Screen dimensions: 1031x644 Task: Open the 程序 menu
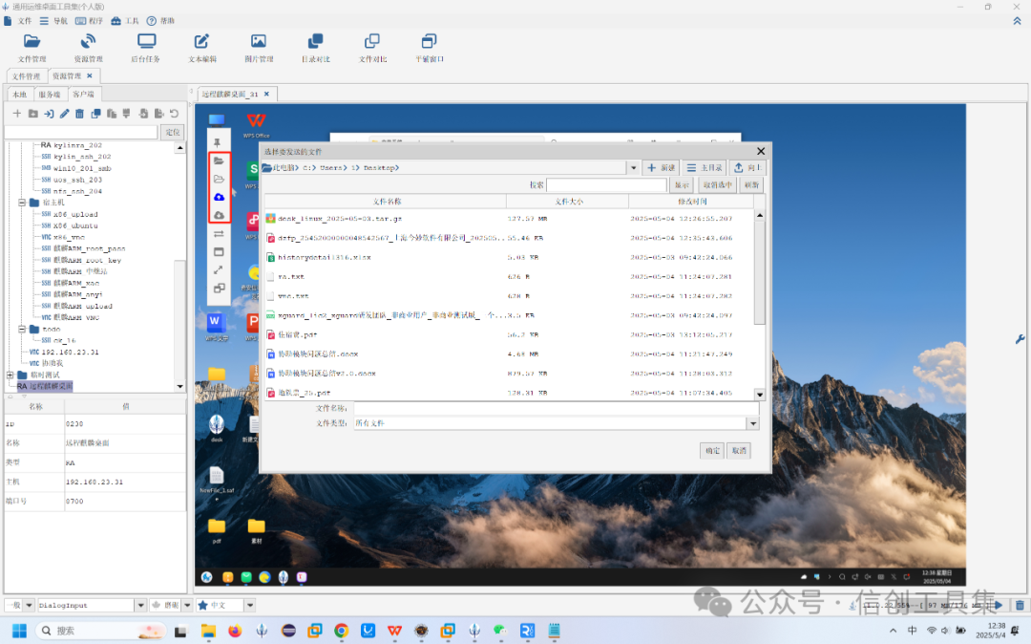[x=90, y=21]
